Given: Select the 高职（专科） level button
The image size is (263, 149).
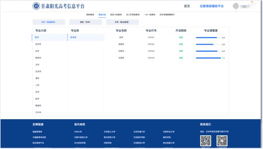Looking at the screenshot, I should (85, 22).
